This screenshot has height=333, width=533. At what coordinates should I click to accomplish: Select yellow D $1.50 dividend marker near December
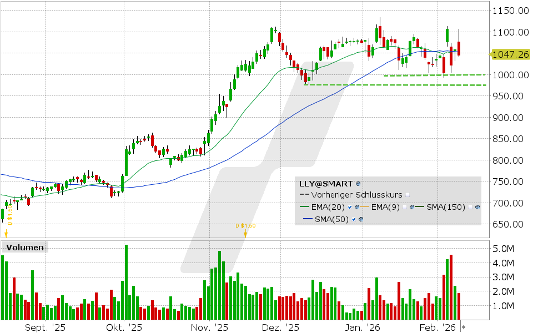click(245, 229)
